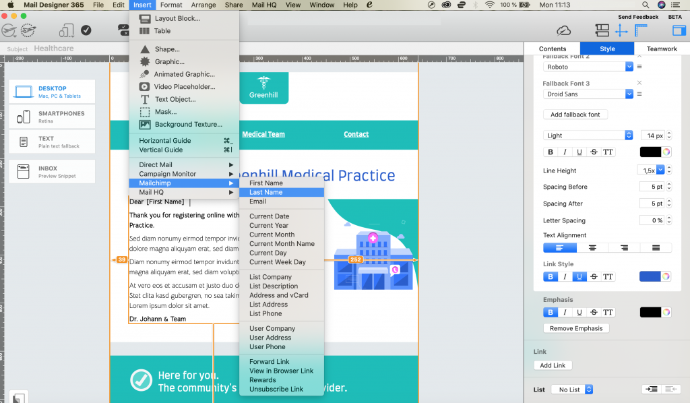
Task: Click the Contact navigation link
Action: pos(356,134)
